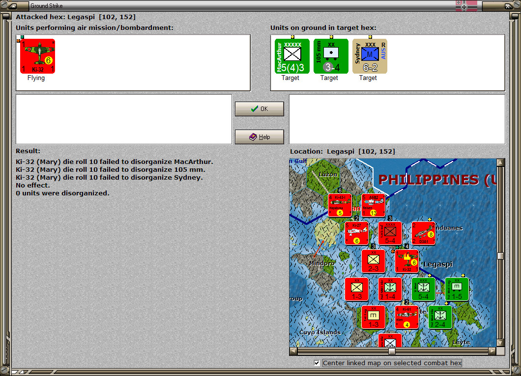This screenshot has height=376, width=521.
Task: Select the Ki-32 flying aircraft unit
Action: point(37,56)
